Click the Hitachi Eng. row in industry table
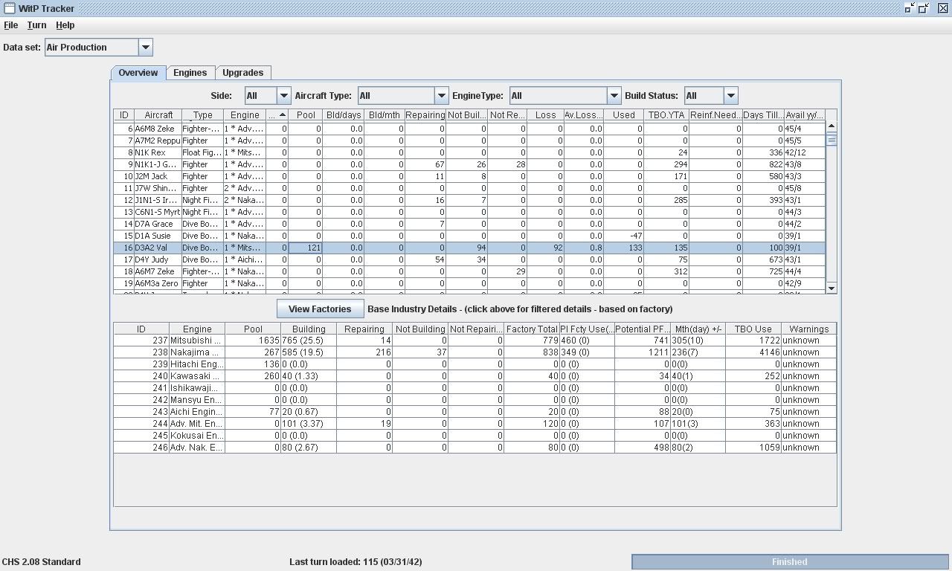952x571 pixels. point(475,364)
